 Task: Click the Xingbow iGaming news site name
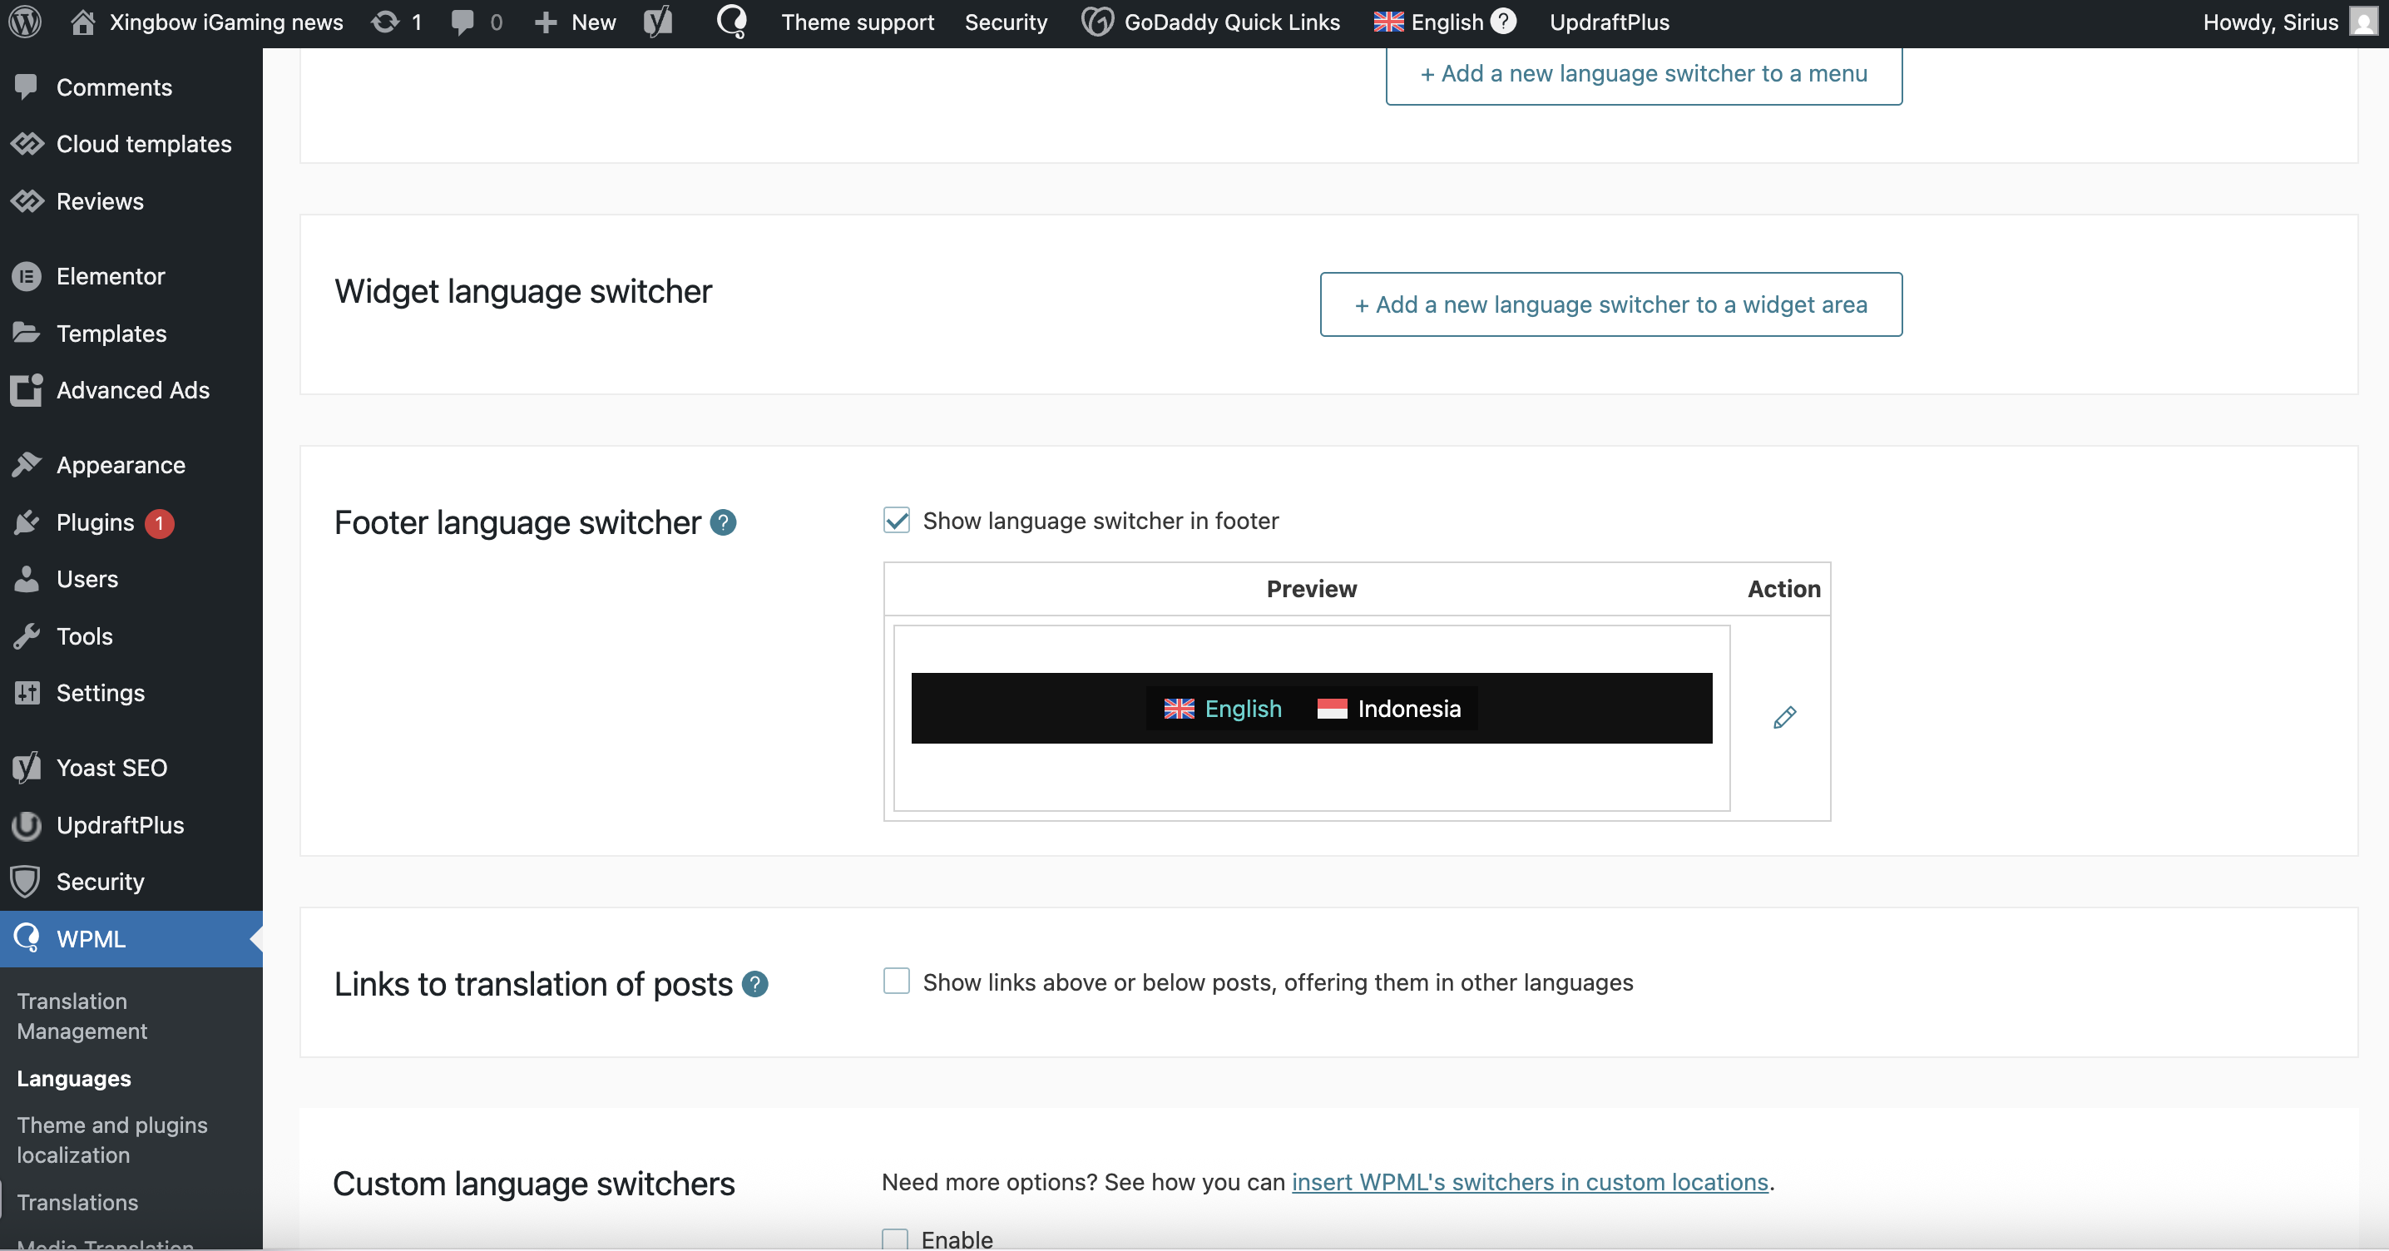[226, 22]
